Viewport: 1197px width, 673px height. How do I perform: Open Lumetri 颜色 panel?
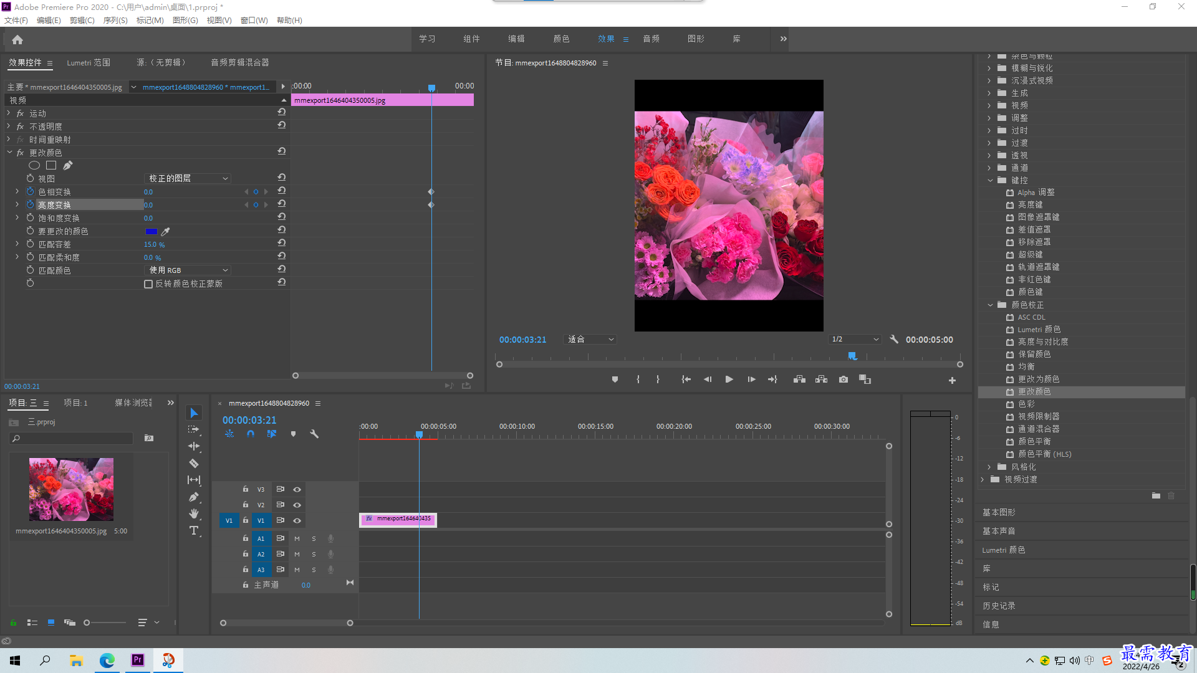(1003, 550)
